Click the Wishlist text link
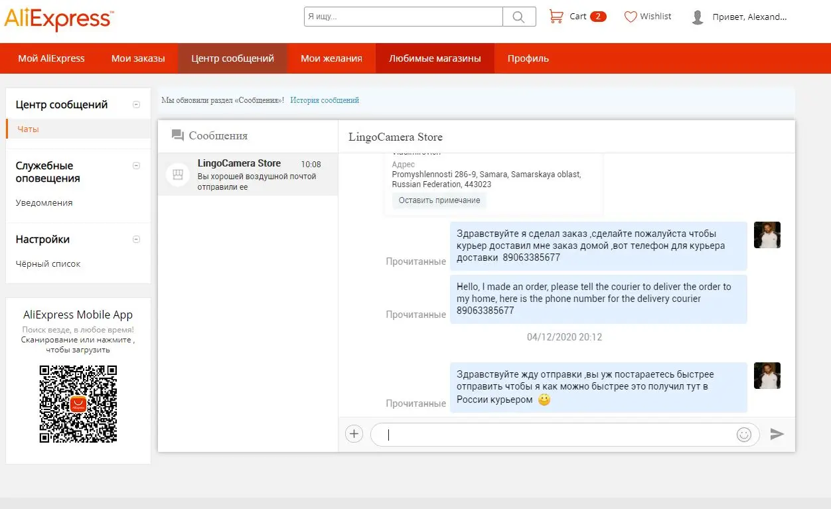The width and height of the screenshot is (831, 509). [x=656, y=17]
